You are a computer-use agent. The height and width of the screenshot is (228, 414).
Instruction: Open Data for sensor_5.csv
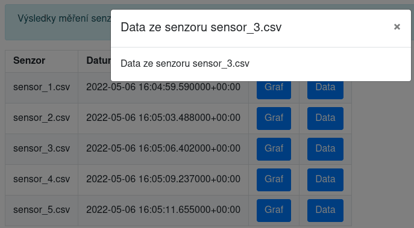click(325, 211)
